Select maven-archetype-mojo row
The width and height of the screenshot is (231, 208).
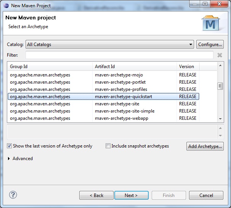pyautogui.click(x=103, y=75)
